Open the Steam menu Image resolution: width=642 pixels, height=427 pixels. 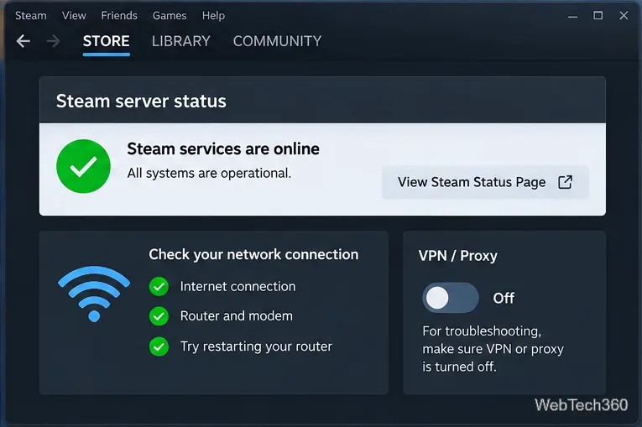point(31,16)
